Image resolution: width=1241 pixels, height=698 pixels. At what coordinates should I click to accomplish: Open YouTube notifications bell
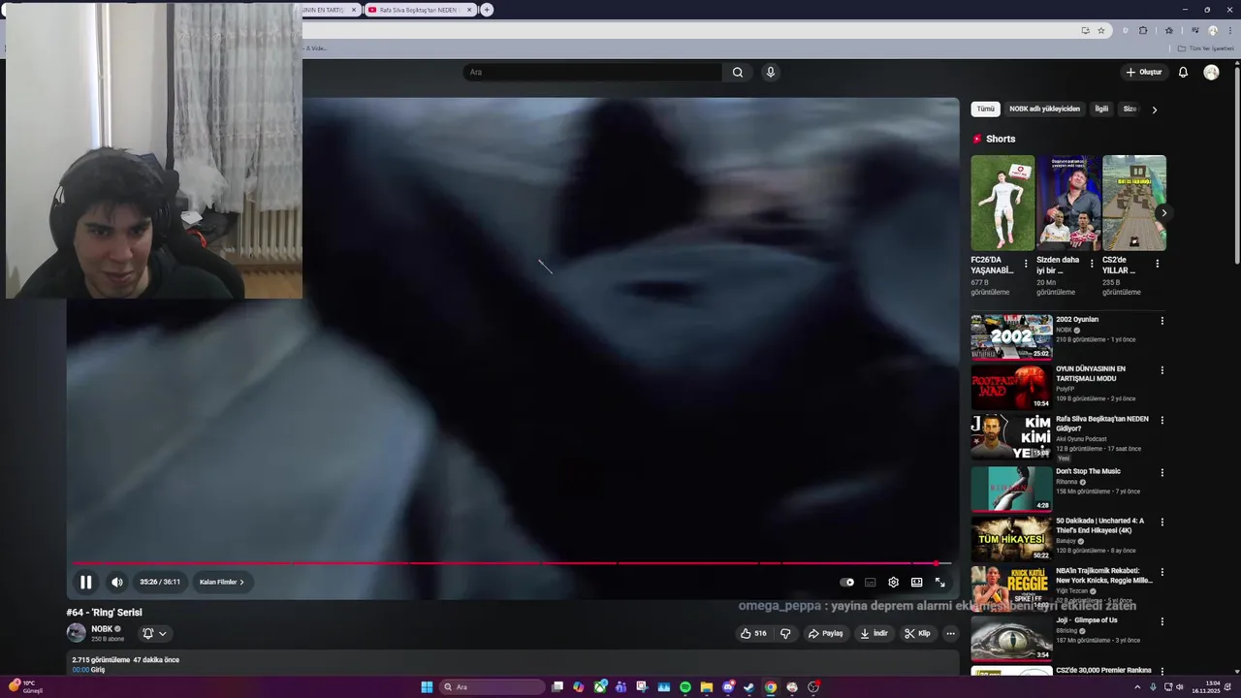click(1183, 72)
